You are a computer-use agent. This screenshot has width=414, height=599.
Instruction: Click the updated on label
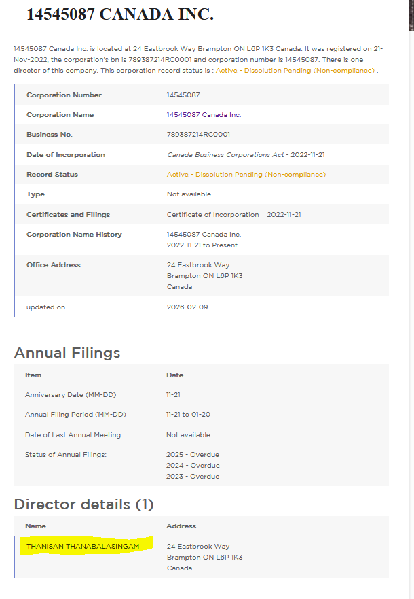click(x=45, y=307)
